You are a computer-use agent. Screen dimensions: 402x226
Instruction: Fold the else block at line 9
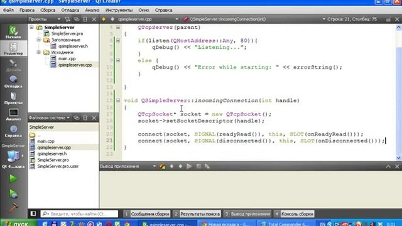(x=118, y=60)
